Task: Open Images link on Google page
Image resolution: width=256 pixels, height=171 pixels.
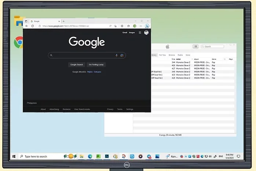Action: [132, 33]
